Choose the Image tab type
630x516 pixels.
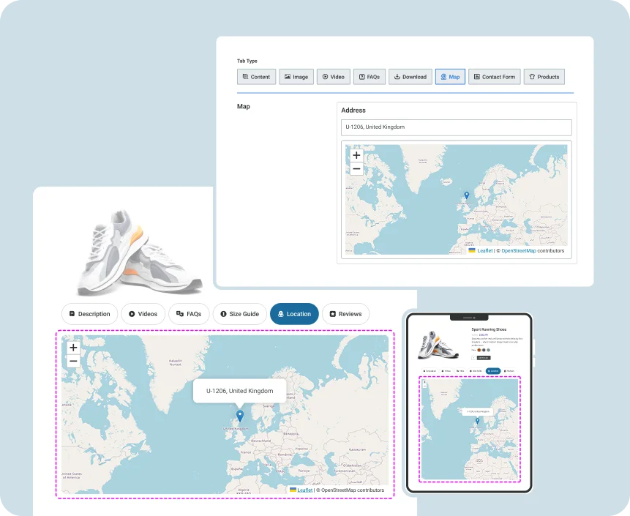coord(296,77)
